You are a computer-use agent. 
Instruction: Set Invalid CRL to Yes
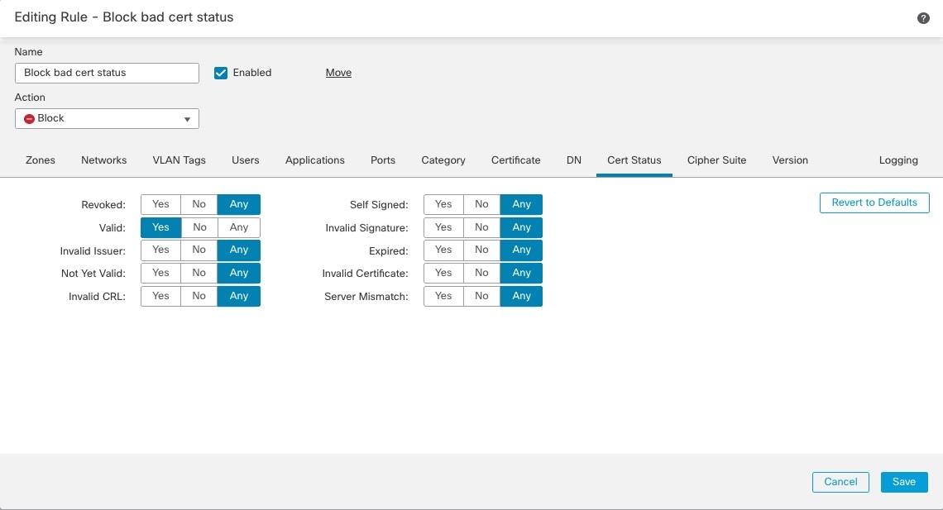(x=160, y=296)
